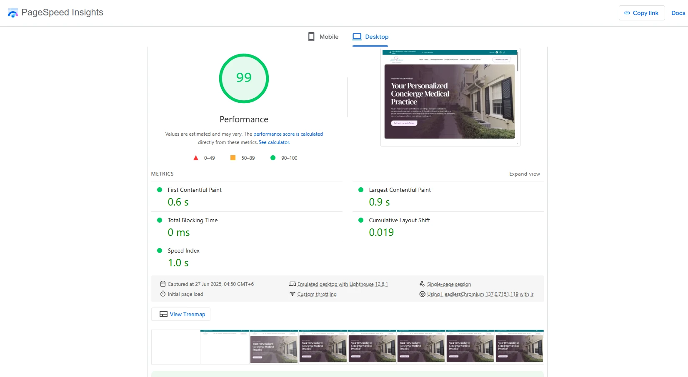Open the Docs page
Image resolution: width=688 pixels, height=377 pixels.
[678, 13]
